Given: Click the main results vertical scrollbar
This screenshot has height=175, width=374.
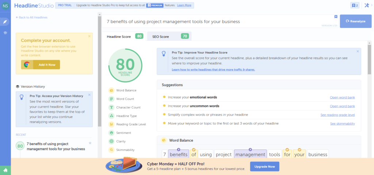Looking at the screenshot, I should [370, 59].
